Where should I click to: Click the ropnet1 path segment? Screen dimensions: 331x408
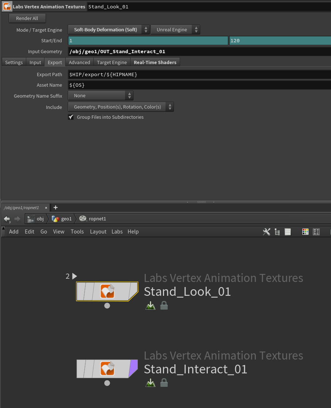click(x=93, y=219)
